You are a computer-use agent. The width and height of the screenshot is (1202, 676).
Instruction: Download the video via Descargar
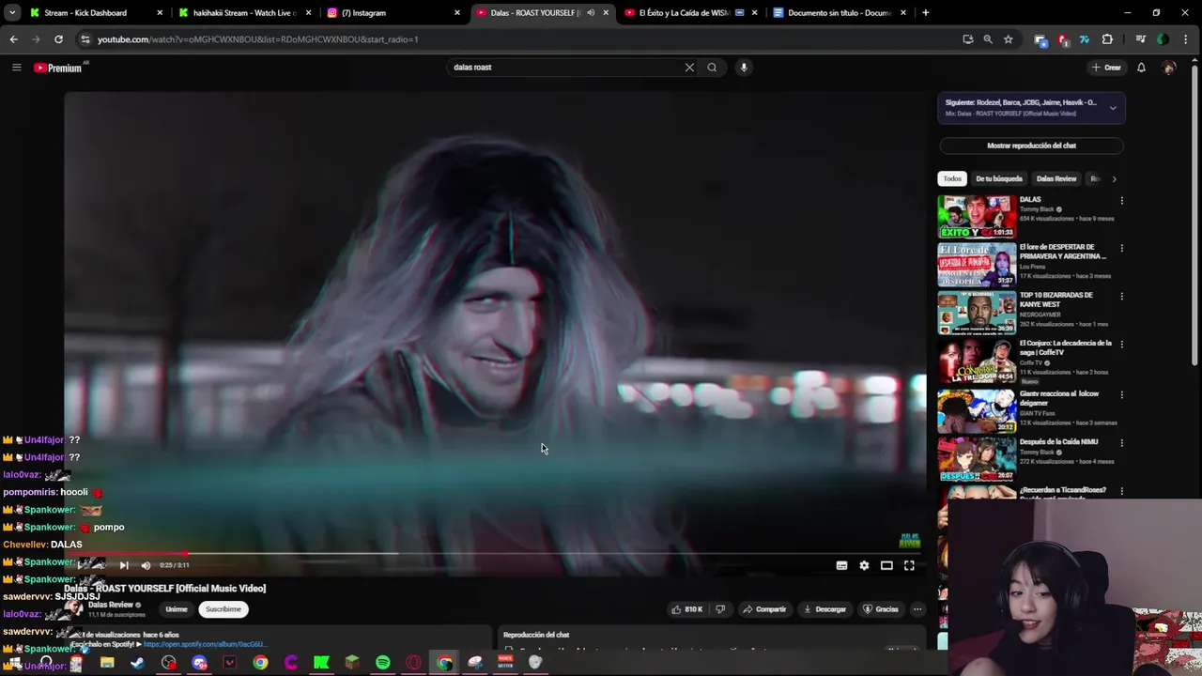pos(824,609)
